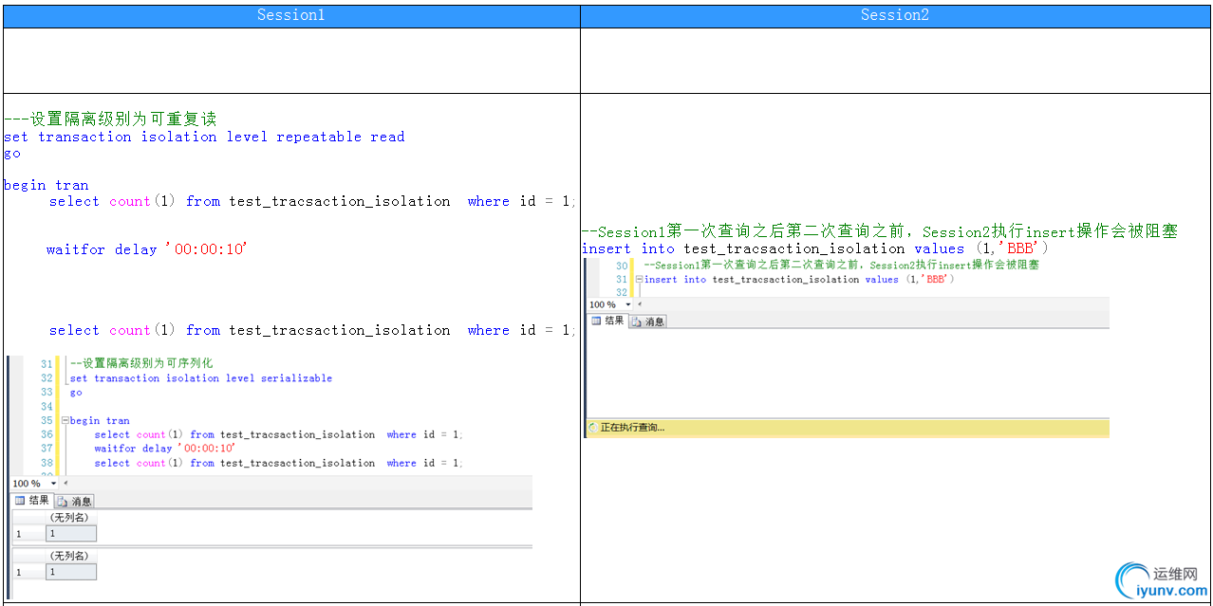Open the 结果 tab icon in Session1 editor
The height and width of the screenshot is (606, 1213).
(20, 501)
